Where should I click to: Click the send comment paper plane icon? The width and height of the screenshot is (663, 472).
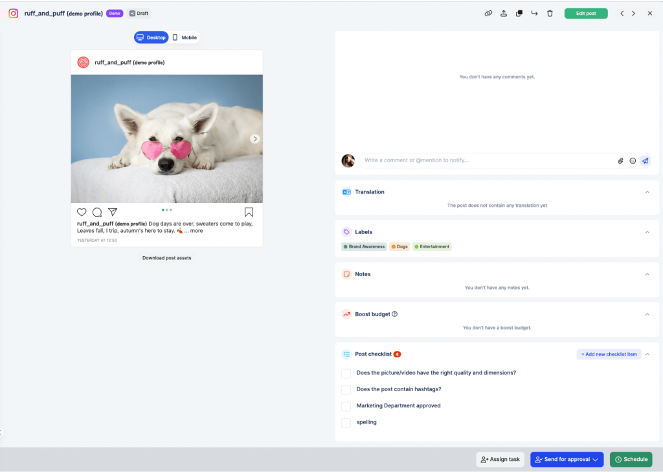(645, 160)
